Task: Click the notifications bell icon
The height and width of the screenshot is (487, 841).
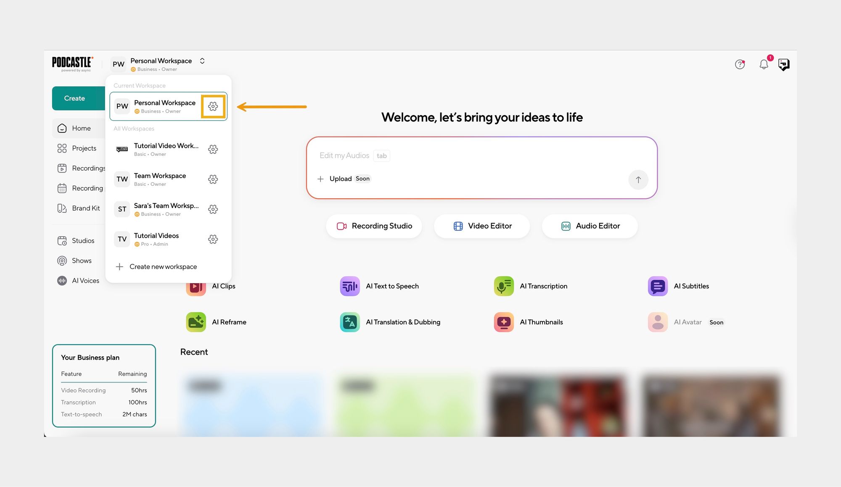Action: click(764, 64)
